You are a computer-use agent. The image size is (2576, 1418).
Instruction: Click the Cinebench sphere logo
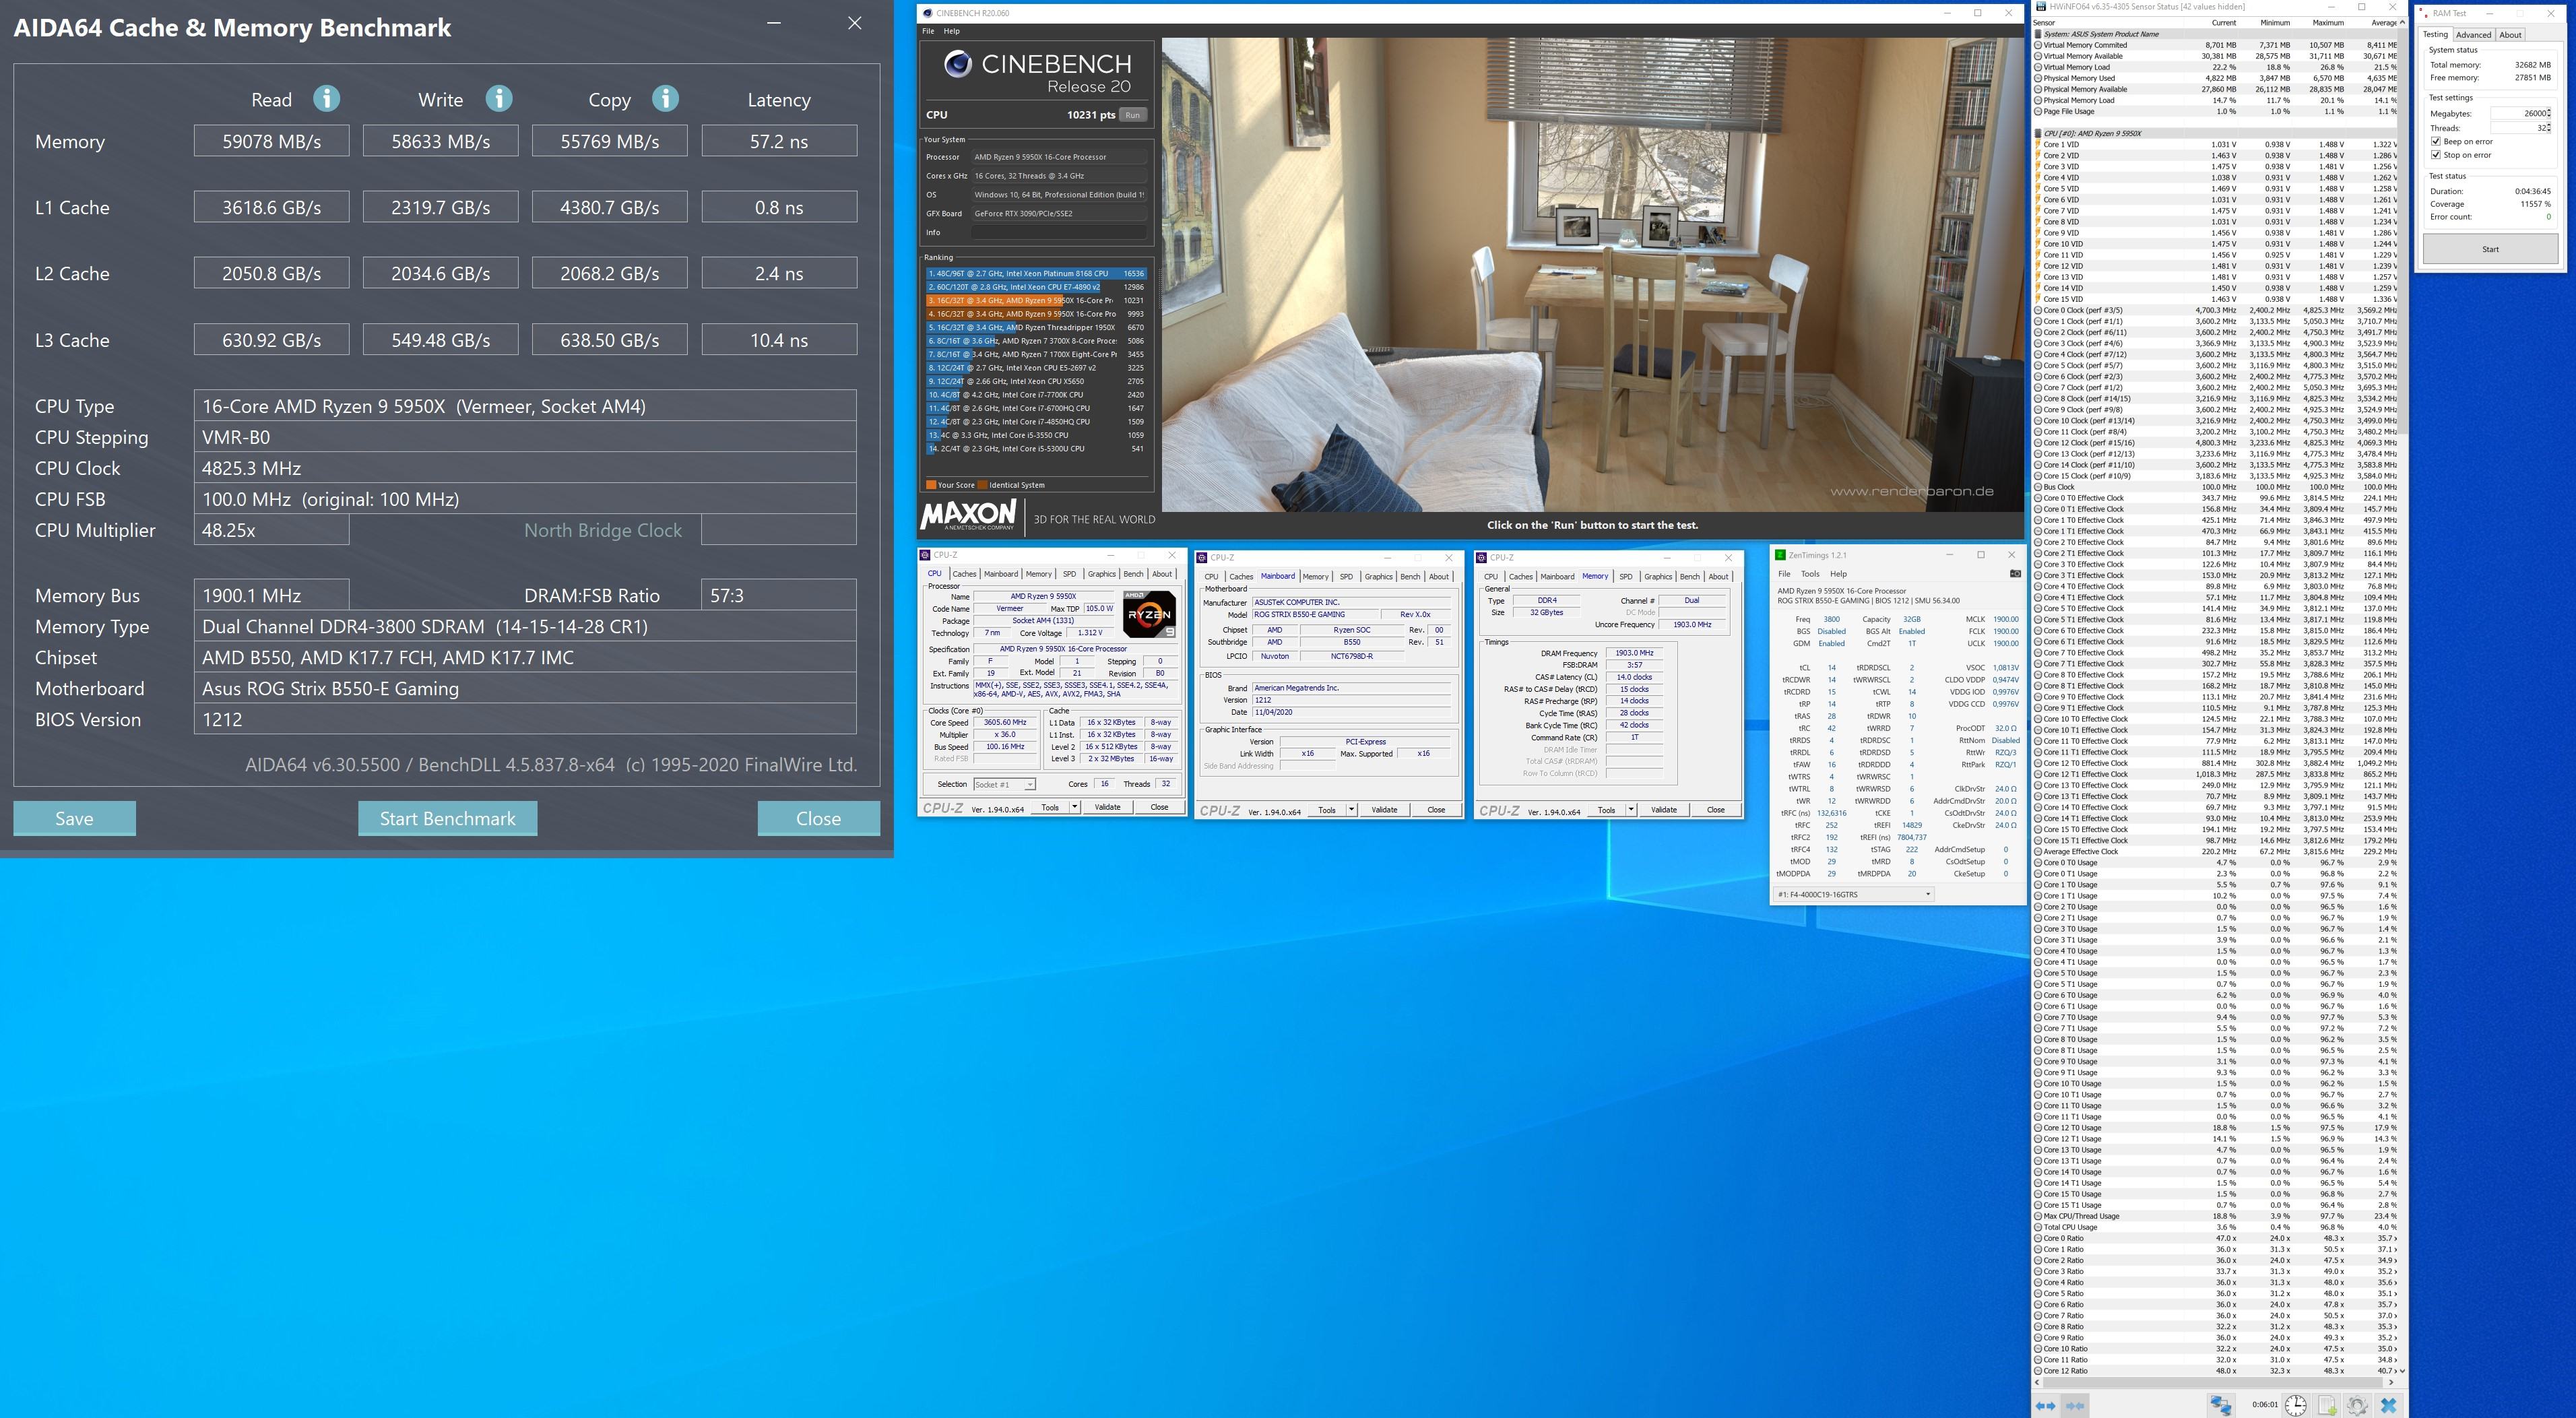tap(958, 65)
